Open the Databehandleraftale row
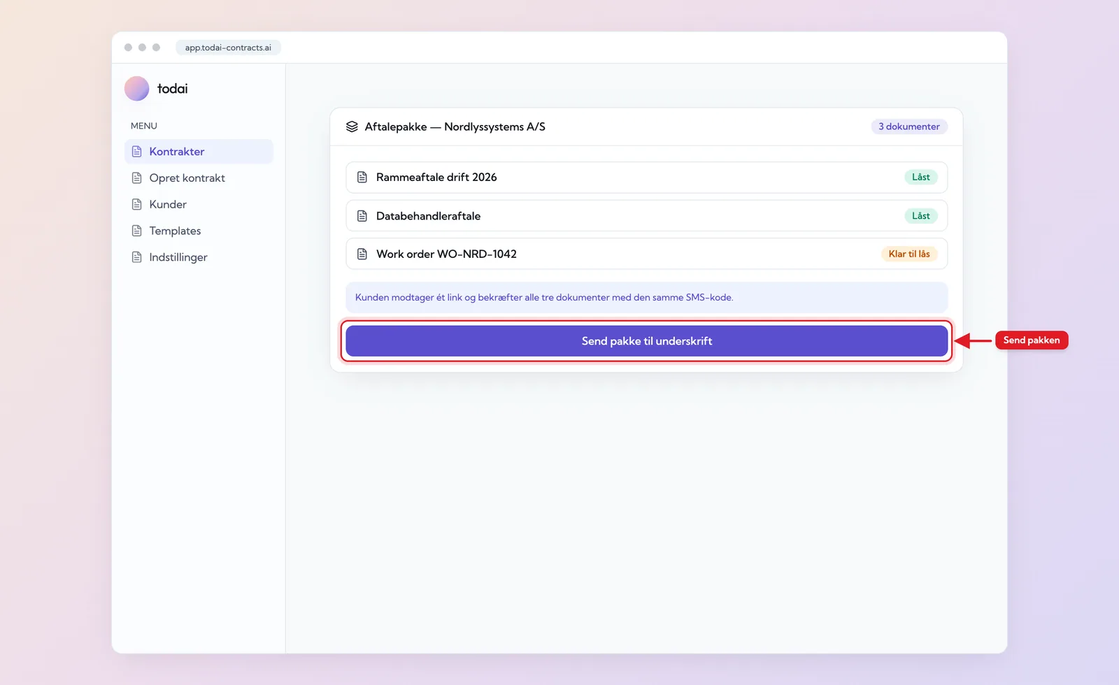Screen dimensions: 1119x685 [646, 216]
